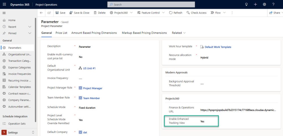The image size is (283, 136).
Task: Click the help question mark icon
Action: (273, 5)
